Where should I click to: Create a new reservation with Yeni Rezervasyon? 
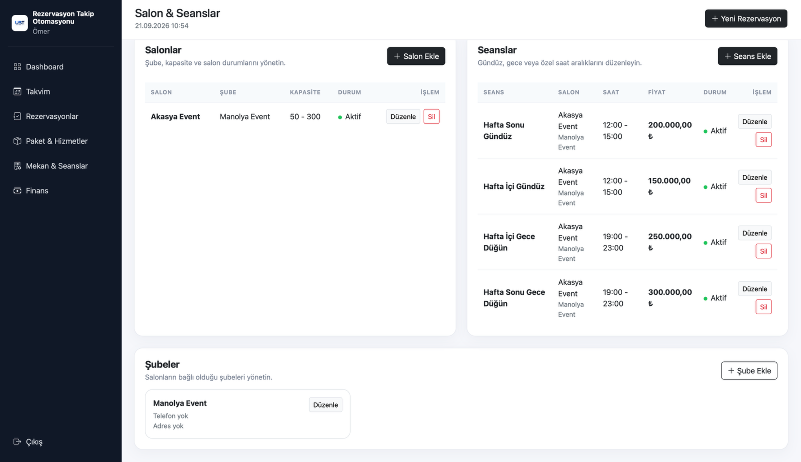746,19
